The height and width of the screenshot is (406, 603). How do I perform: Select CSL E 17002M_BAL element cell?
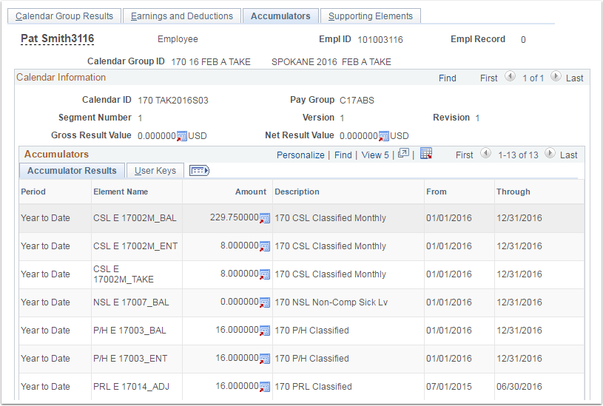click(x=135, y=218)
